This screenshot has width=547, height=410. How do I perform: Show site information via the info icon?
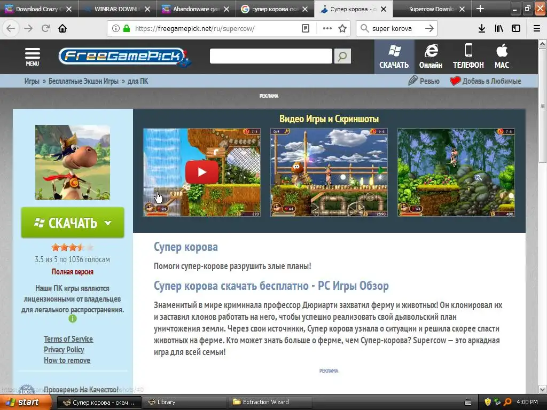(x=115, y=28)
